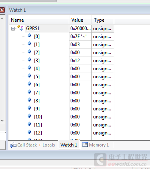Click the left panel scroll down arrow
This screenshot has height=169, width=150.
tap(2, 121)
